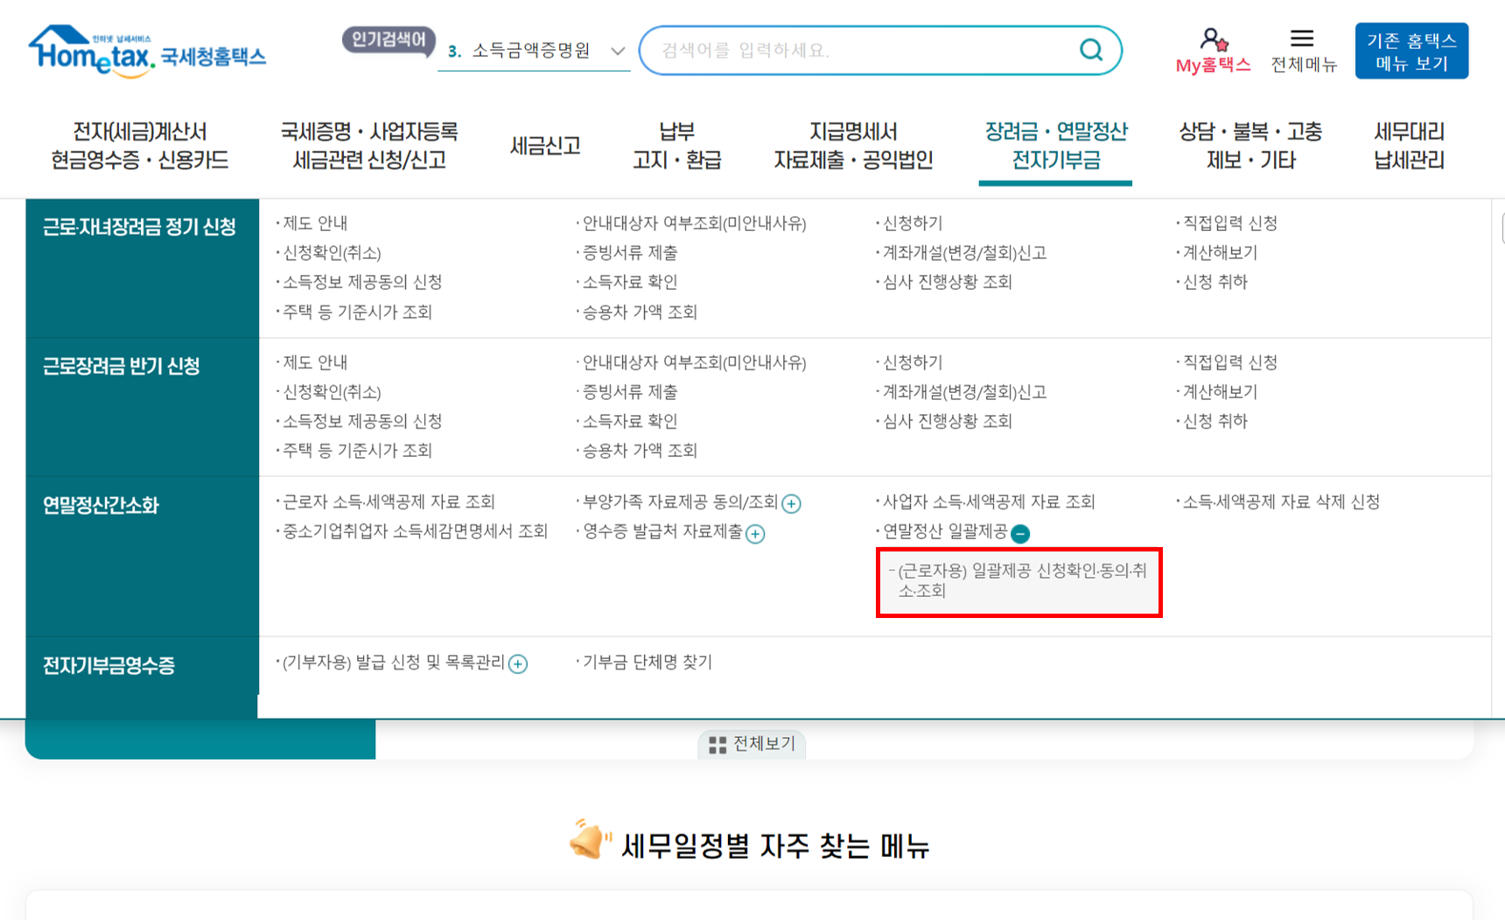Expand (기부자용) 발급 신청 및 목록관리

(518, 664)
